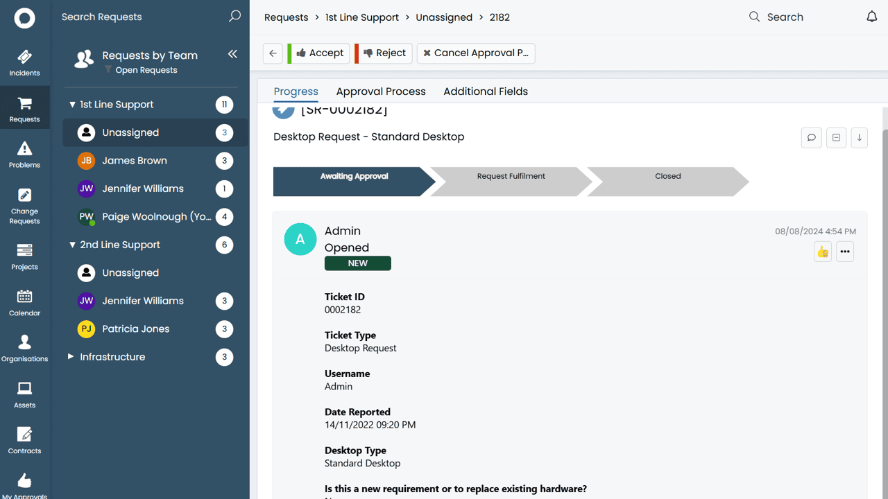Open the Problems module icon

click(24, 155)
